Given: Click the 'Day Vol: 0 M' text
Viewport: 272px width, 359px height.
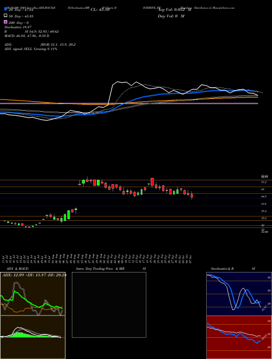Looking at the screenshot, I should tap(171, 16).
